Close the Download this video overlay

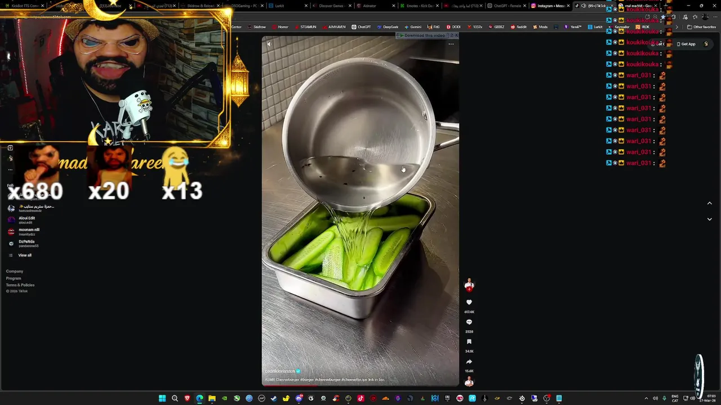(x=456, y=35)
